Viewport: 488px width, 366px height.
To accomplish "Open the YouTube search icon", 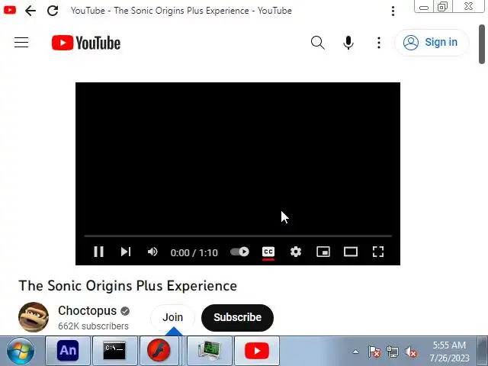I will pos(318,43).
